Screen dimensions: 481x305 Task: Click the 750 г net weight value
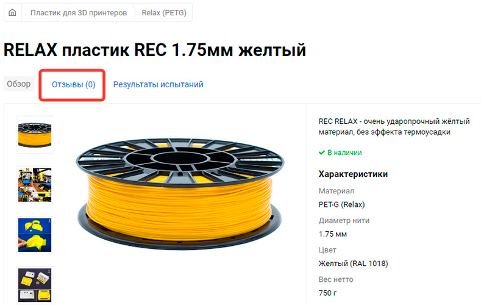(327, 293)
